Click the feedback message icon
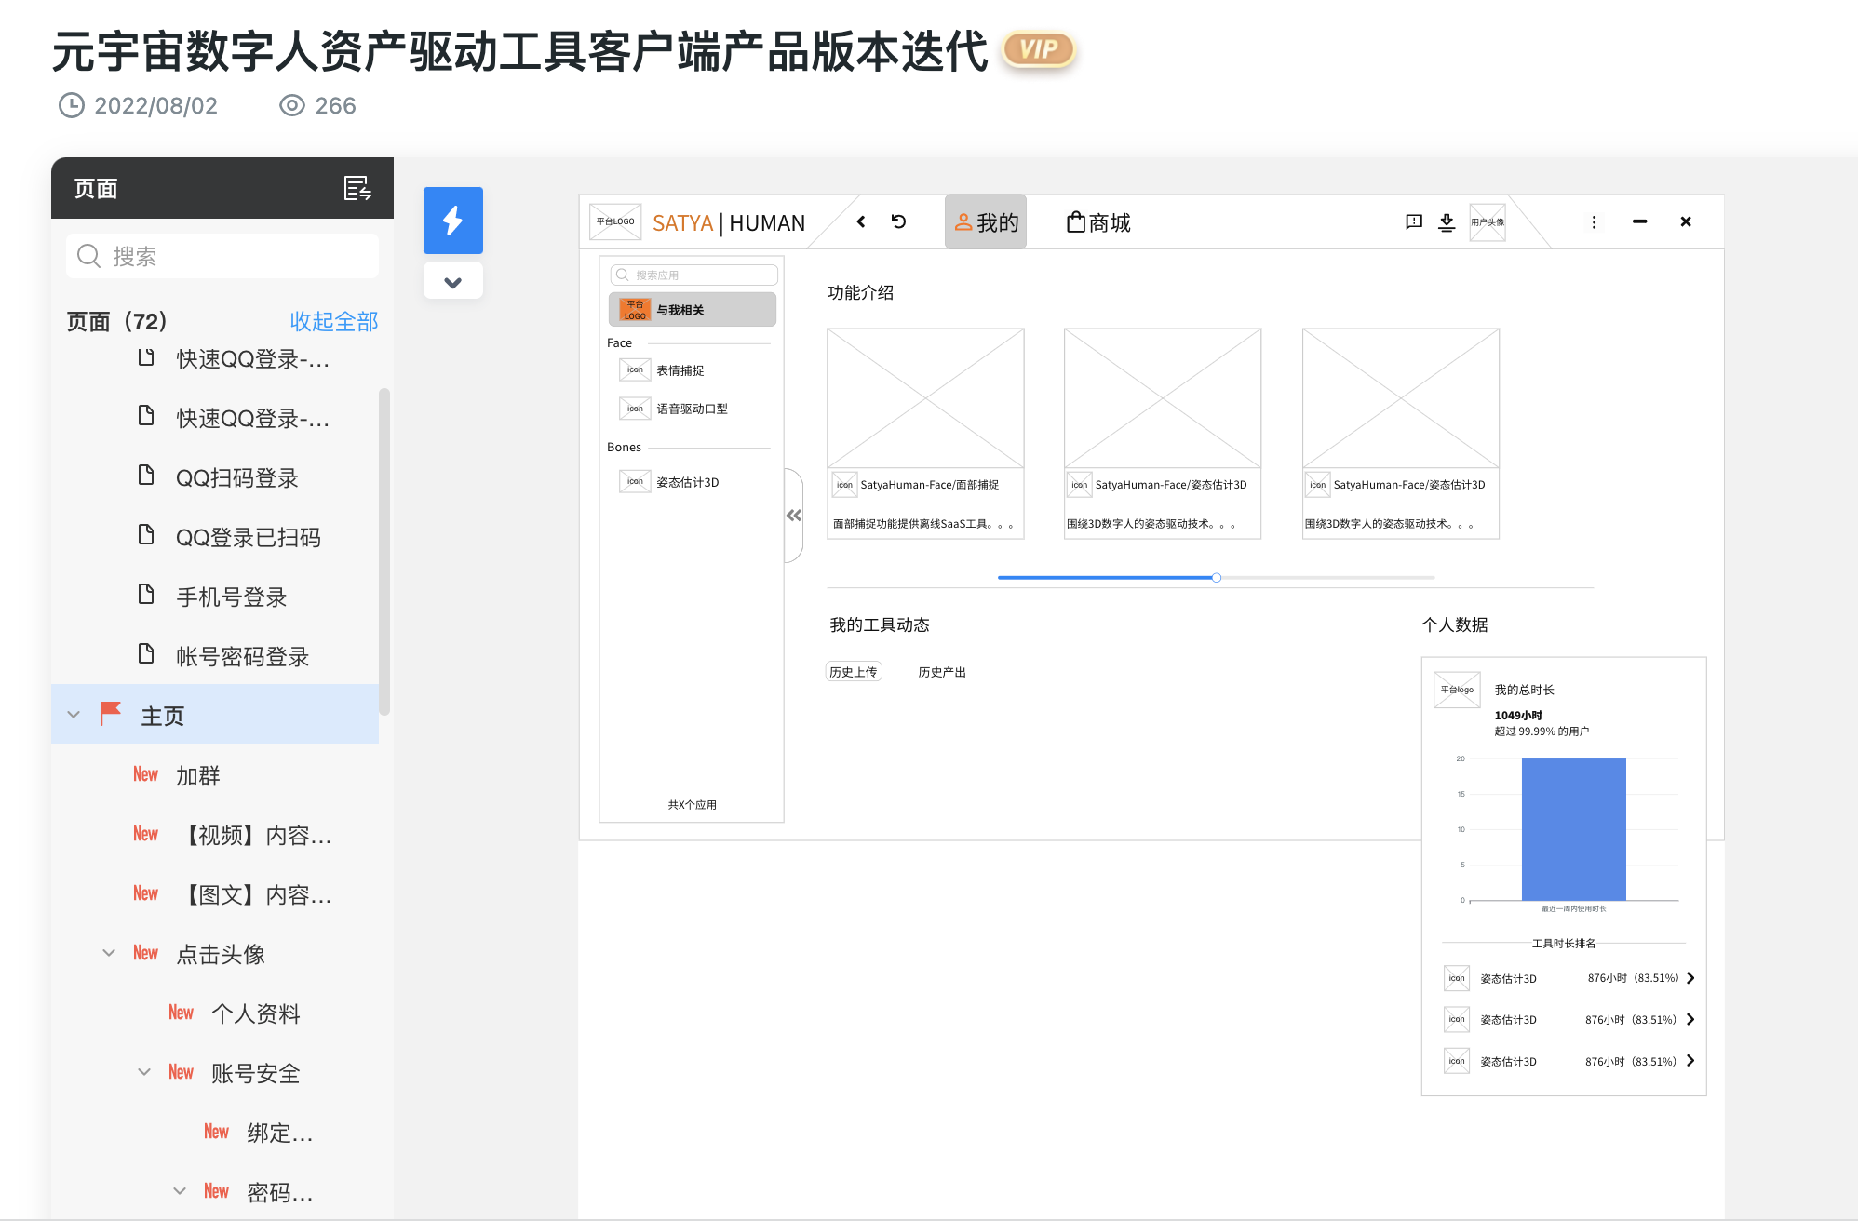The image size is (1858, 1221). pyautogui.click(x=1413, y=221)
